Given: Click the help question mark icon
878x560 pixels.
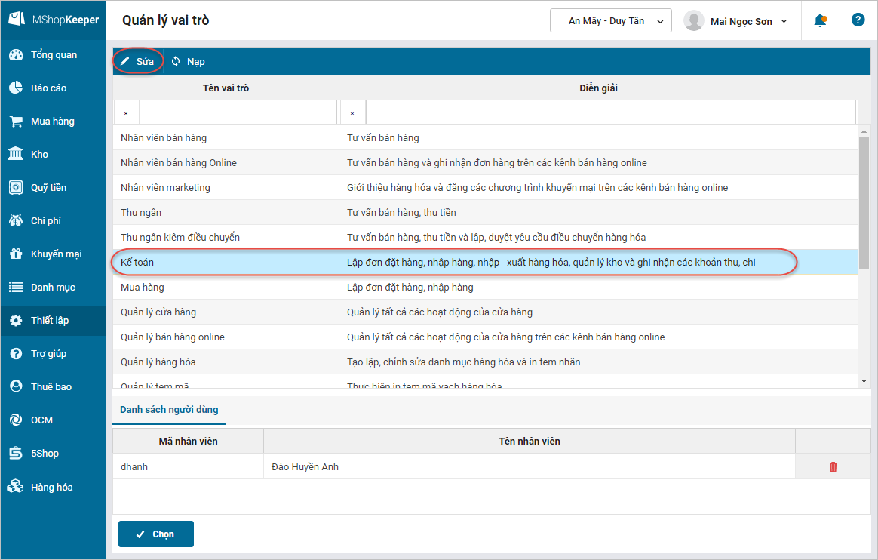Looking at the screenshot, I should tap(858, 20).
